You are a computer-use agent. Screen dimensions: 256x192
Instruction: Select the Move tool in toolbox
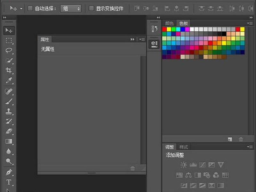(9, 30)
